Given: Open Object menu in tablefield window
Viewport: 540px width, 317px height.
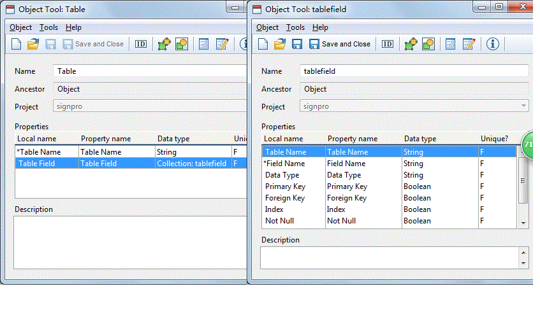Looking at the screenshot, I should tap(267, 27).
